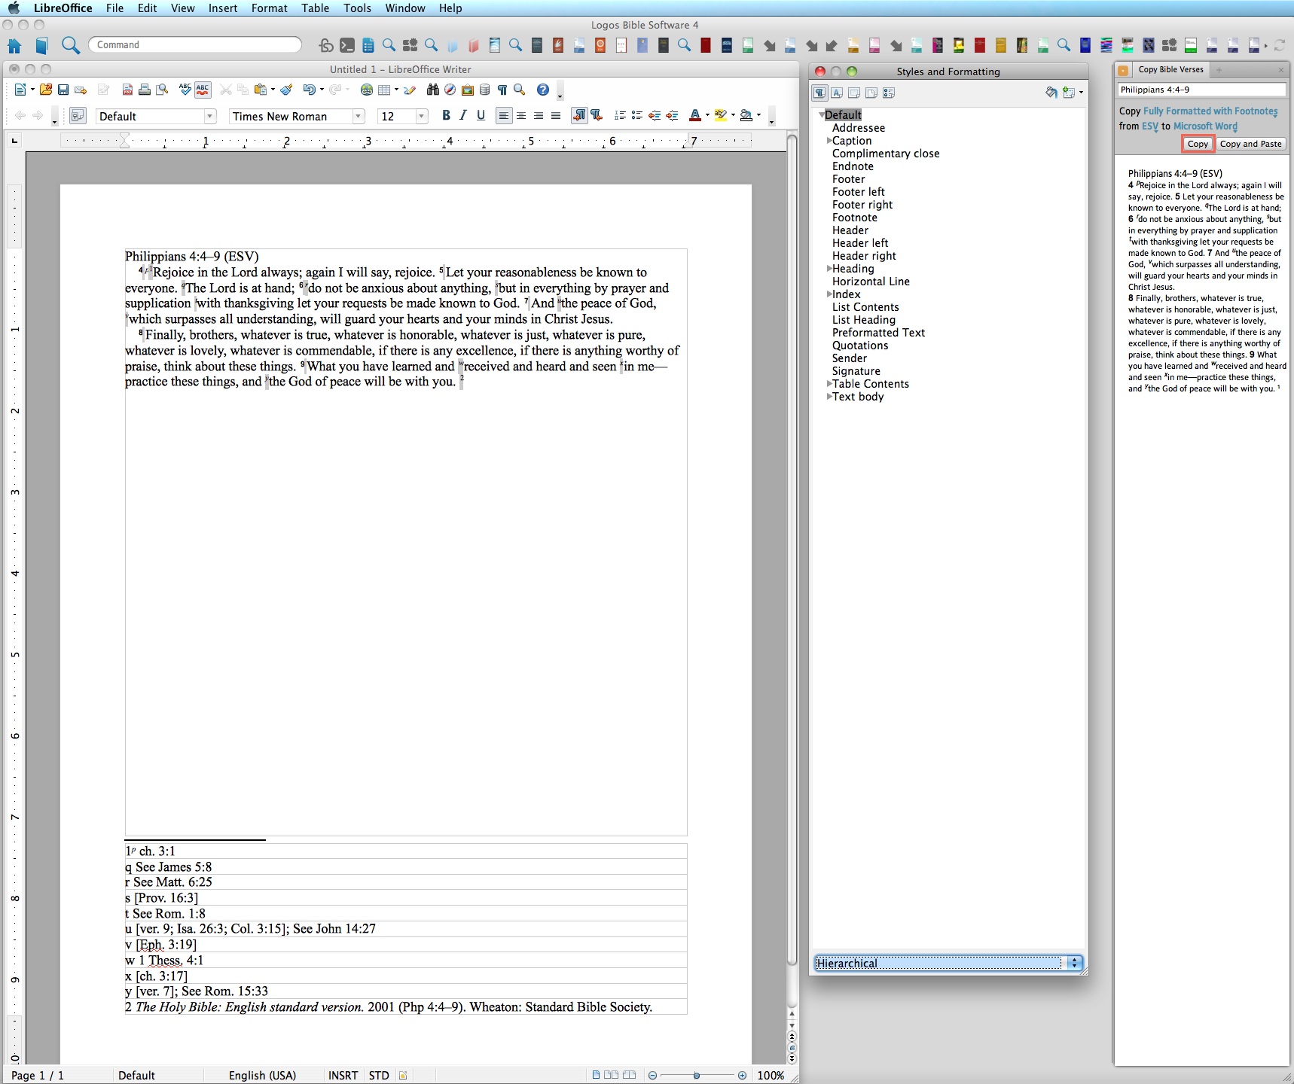Toggle Italic formatting
Screen dimensions: 1294x1084
(463, 115)
